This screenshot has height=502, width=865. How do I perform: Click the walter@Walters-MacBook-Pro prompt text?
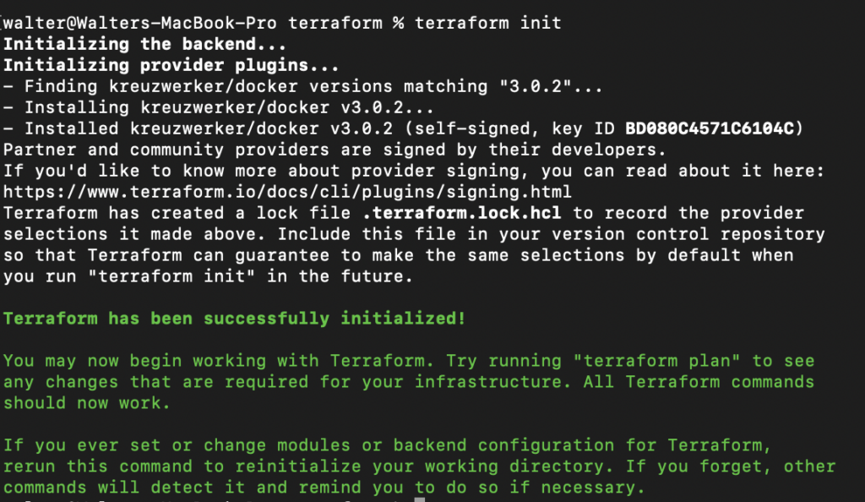coord(140,23)
